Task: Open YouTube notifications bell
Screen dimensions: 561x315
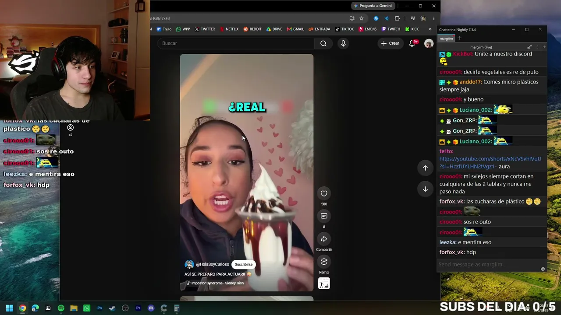Action: [x=412, y=43]
